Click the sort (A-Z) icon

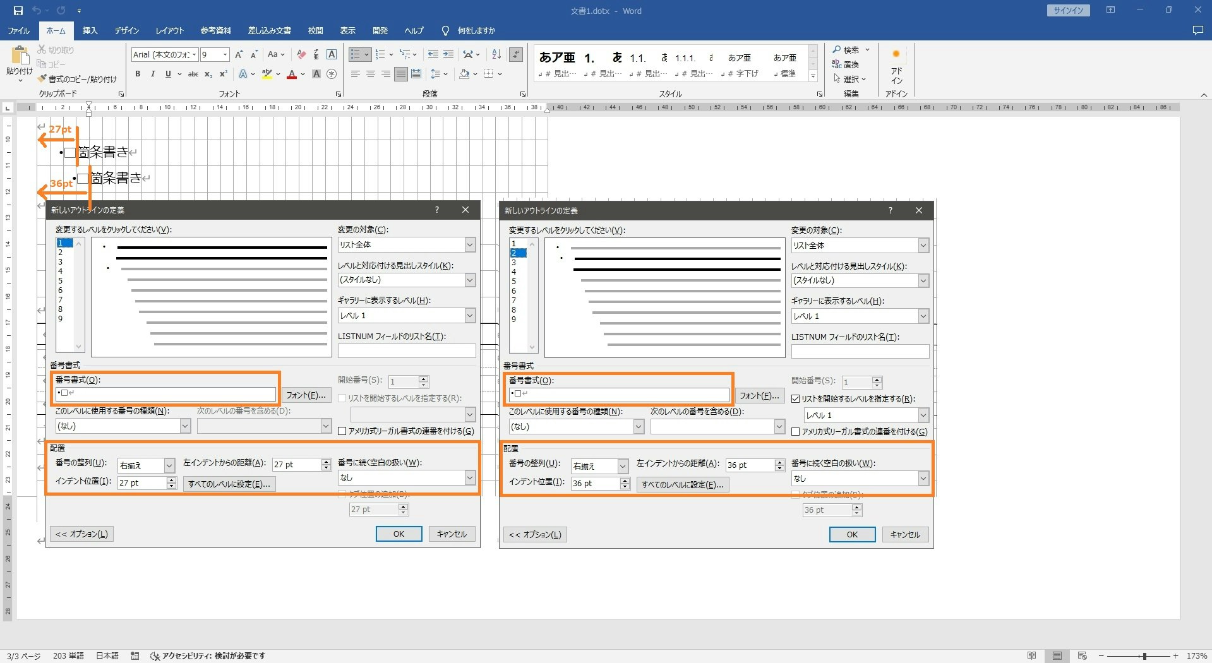496,54
